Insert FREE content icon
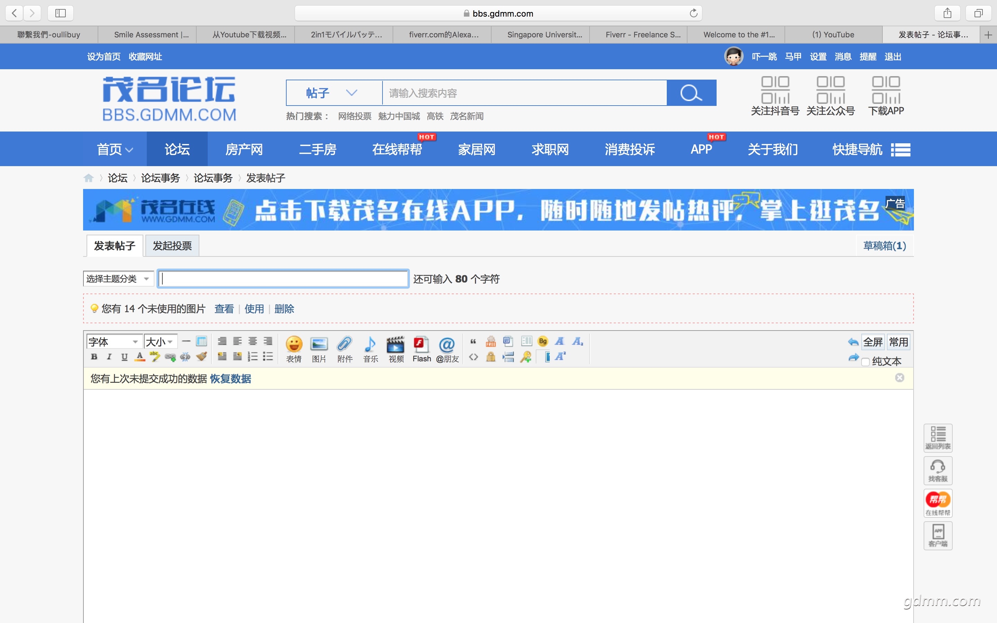The image size is (997, 623). pos(491,341)
